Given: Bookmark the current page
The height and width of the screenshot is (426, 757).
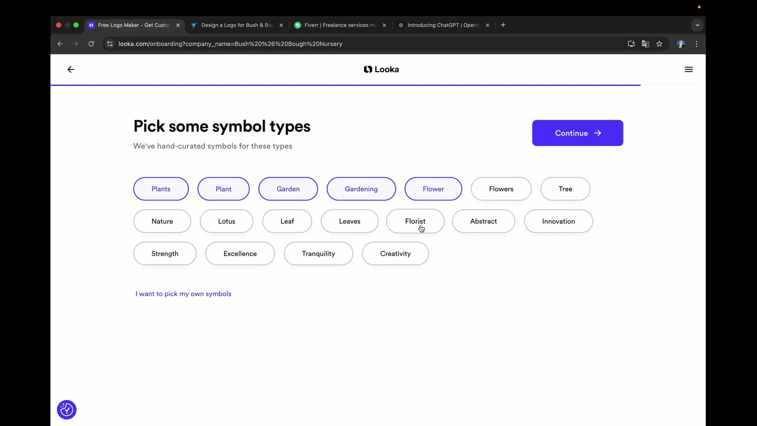Looking at the screenshot, I should tap(660, 44).
